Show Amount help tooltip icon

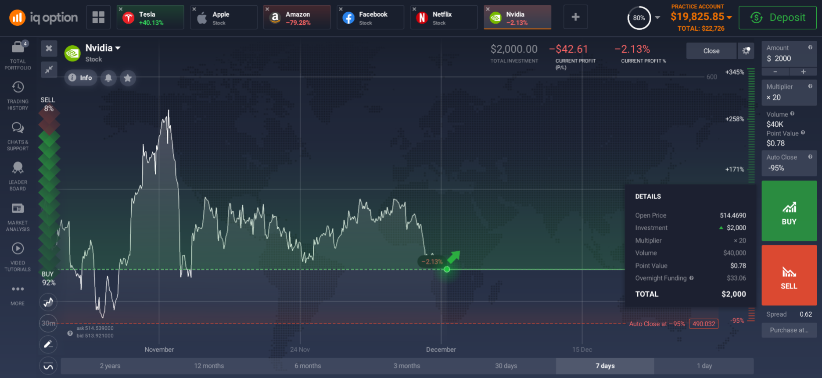tap(810, 47)
